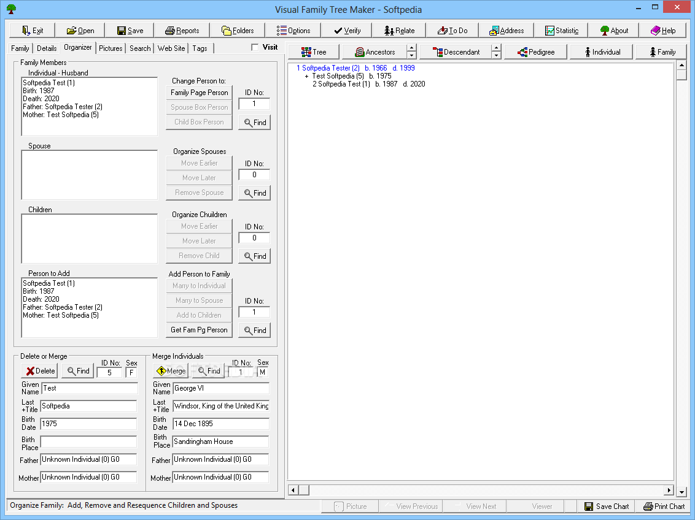This screenshot has height=520, width=695.
Task: Show the Tree chart view
Action: click(x=314, y=52)
